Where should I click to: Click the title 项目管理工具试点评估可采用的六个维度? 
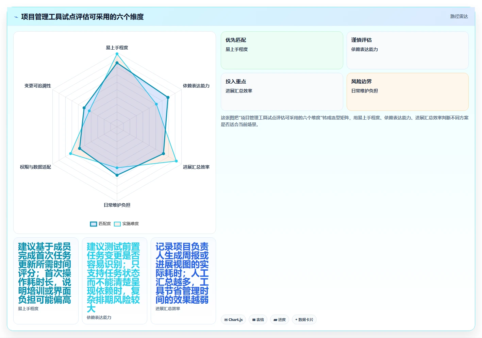pyautogui.click(x=82, y=17)
